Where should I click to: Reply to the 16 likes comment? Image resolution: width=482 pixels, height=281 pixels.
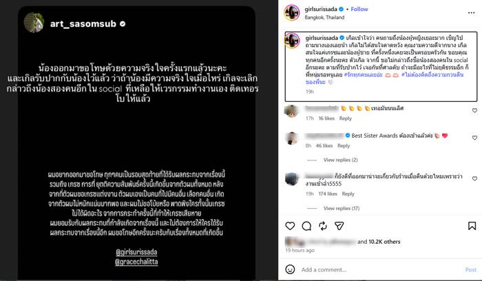click(x=345, y=118)
